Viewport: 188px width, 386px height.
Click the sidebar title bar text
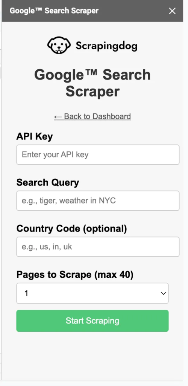[x=54, y=11]
